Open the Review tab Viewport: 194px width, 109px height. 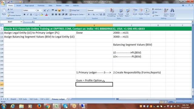tap(59, 5)
